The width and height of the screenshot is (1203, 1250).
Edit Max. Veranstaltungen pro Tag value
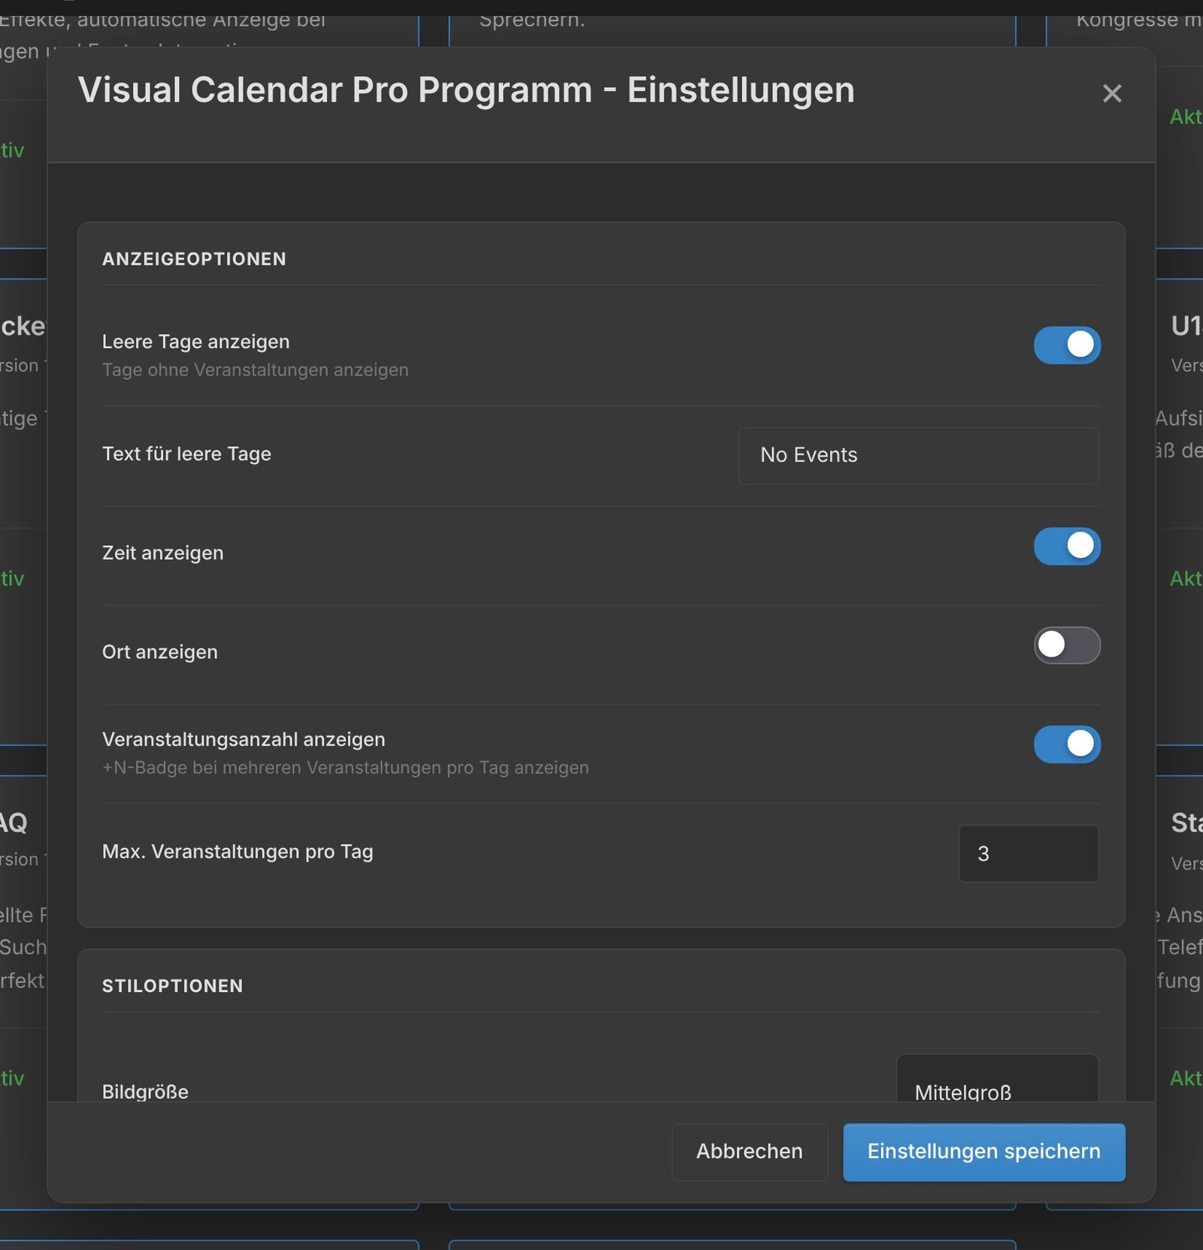(1029, 854)
